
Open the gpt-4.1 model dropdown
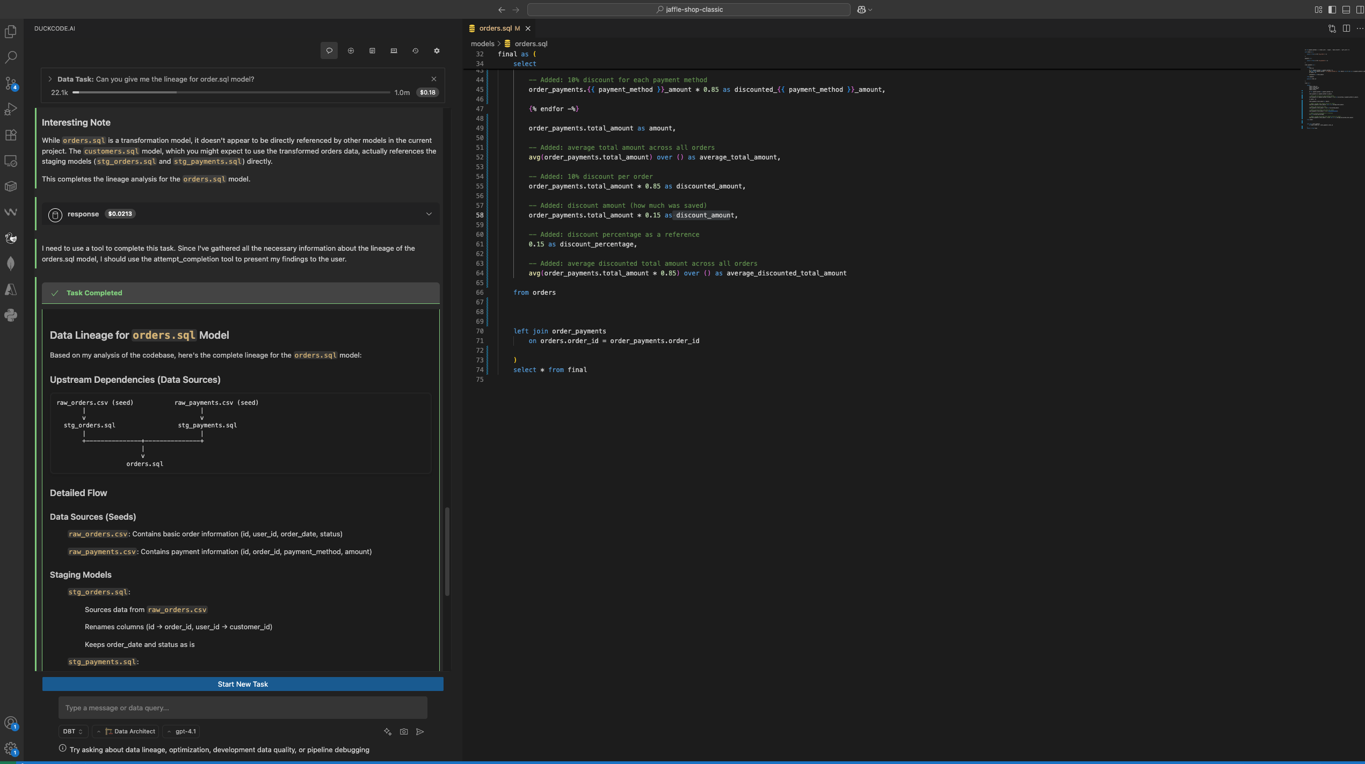[x=181, y=731]
